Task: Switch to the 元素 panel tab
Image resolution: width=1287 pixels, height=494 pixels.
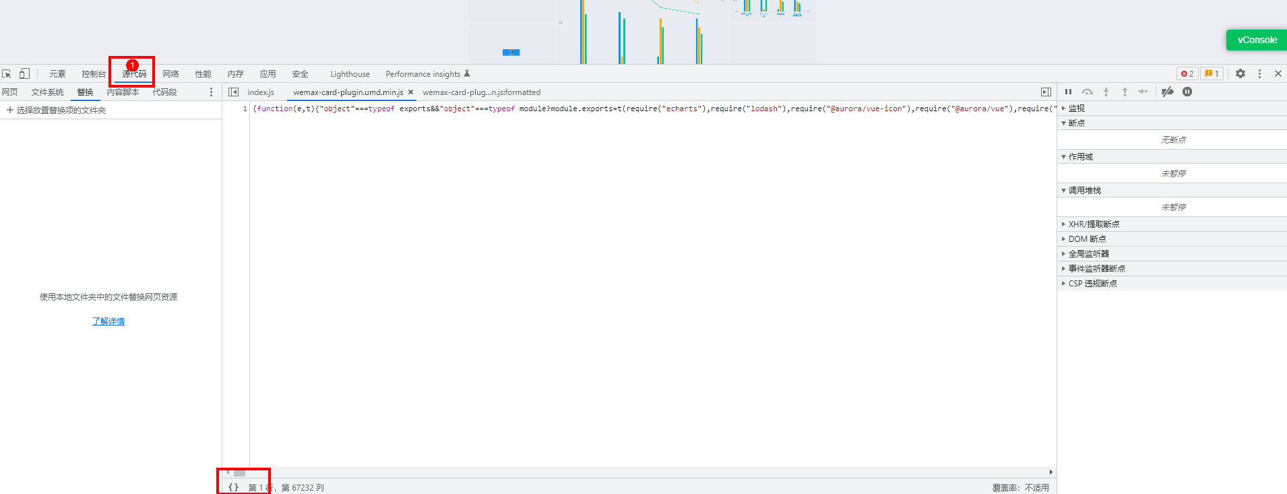Action: pyautogui.click(x=57, y=74)
